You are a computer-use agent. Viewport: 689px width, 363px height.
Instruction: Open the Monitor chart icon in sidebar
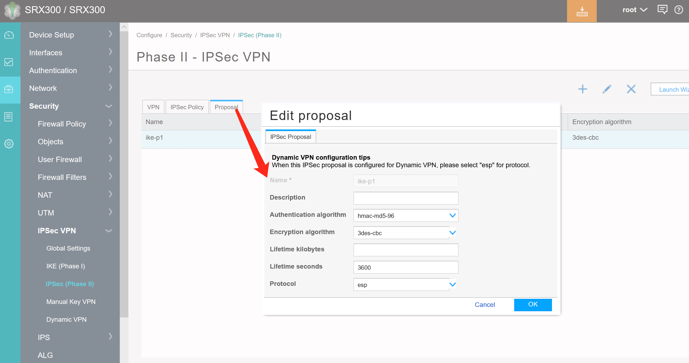coord(9,62)
